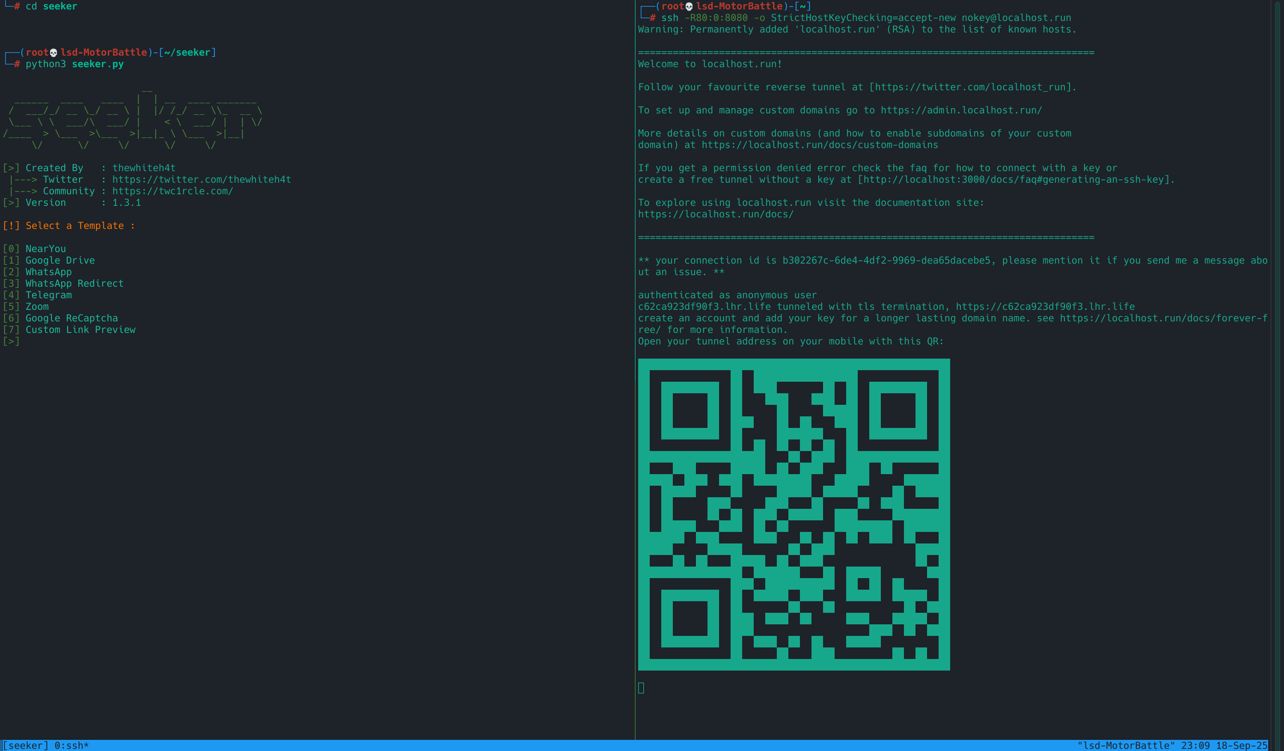Click the skull icon in right pane prompt
The height and width of the screenshot is (751, 1284).
tap(689, 6)
